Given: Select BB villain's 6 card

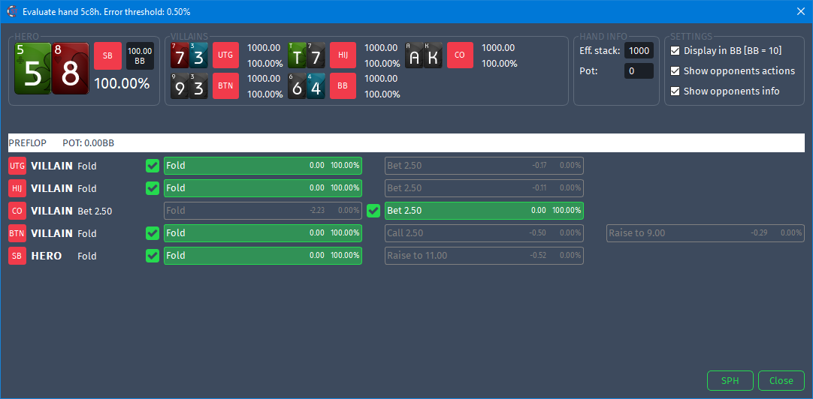Looking at the screenshot, I should pyautogui.click(x=297, y=86).
